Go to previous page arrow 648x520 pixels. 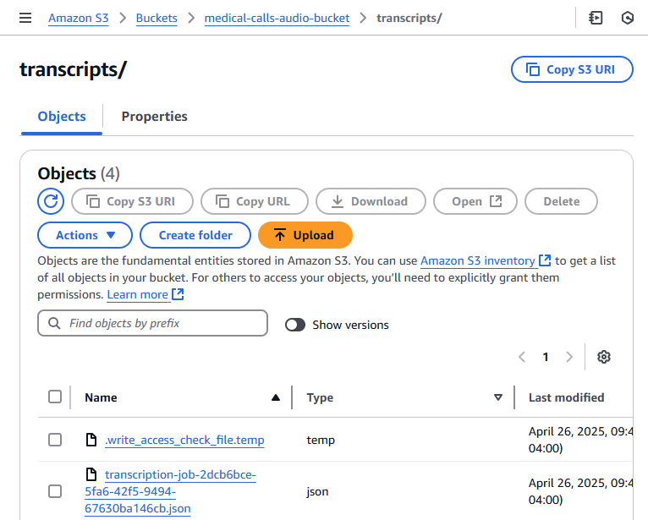click(x=522, y=357)
